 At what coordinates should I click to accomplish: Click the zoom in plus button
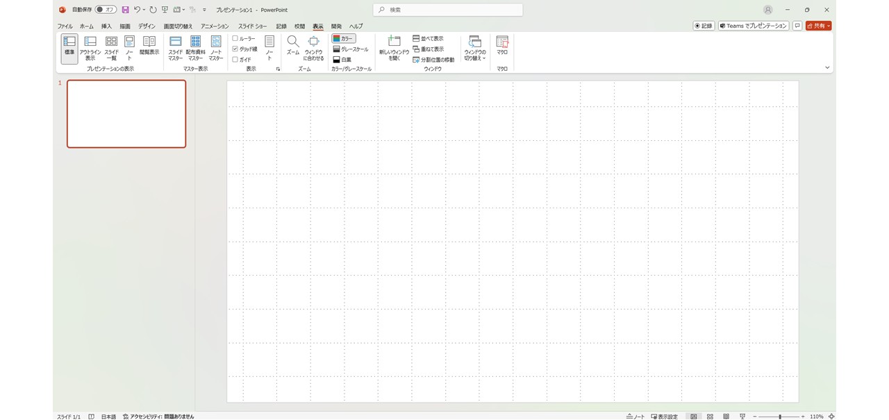tap(804, 417)
